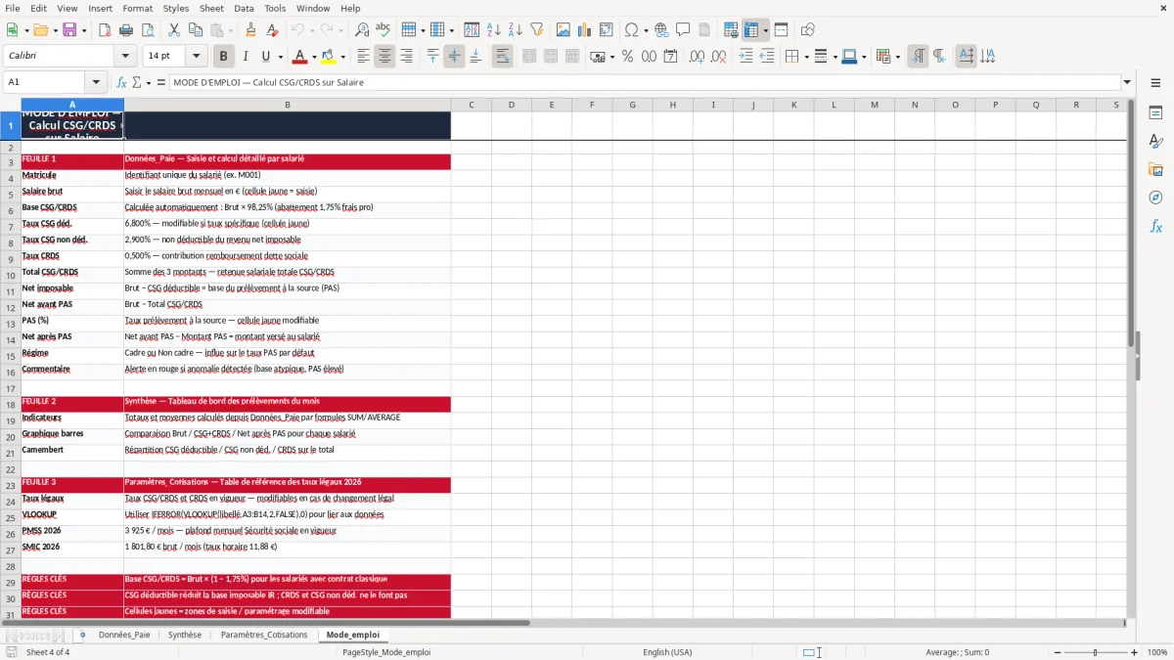Enable AutoFilter
Image resolution: width=1174 pixels, height=660 pixels.
pyautogui.click(x=537, y=30)
